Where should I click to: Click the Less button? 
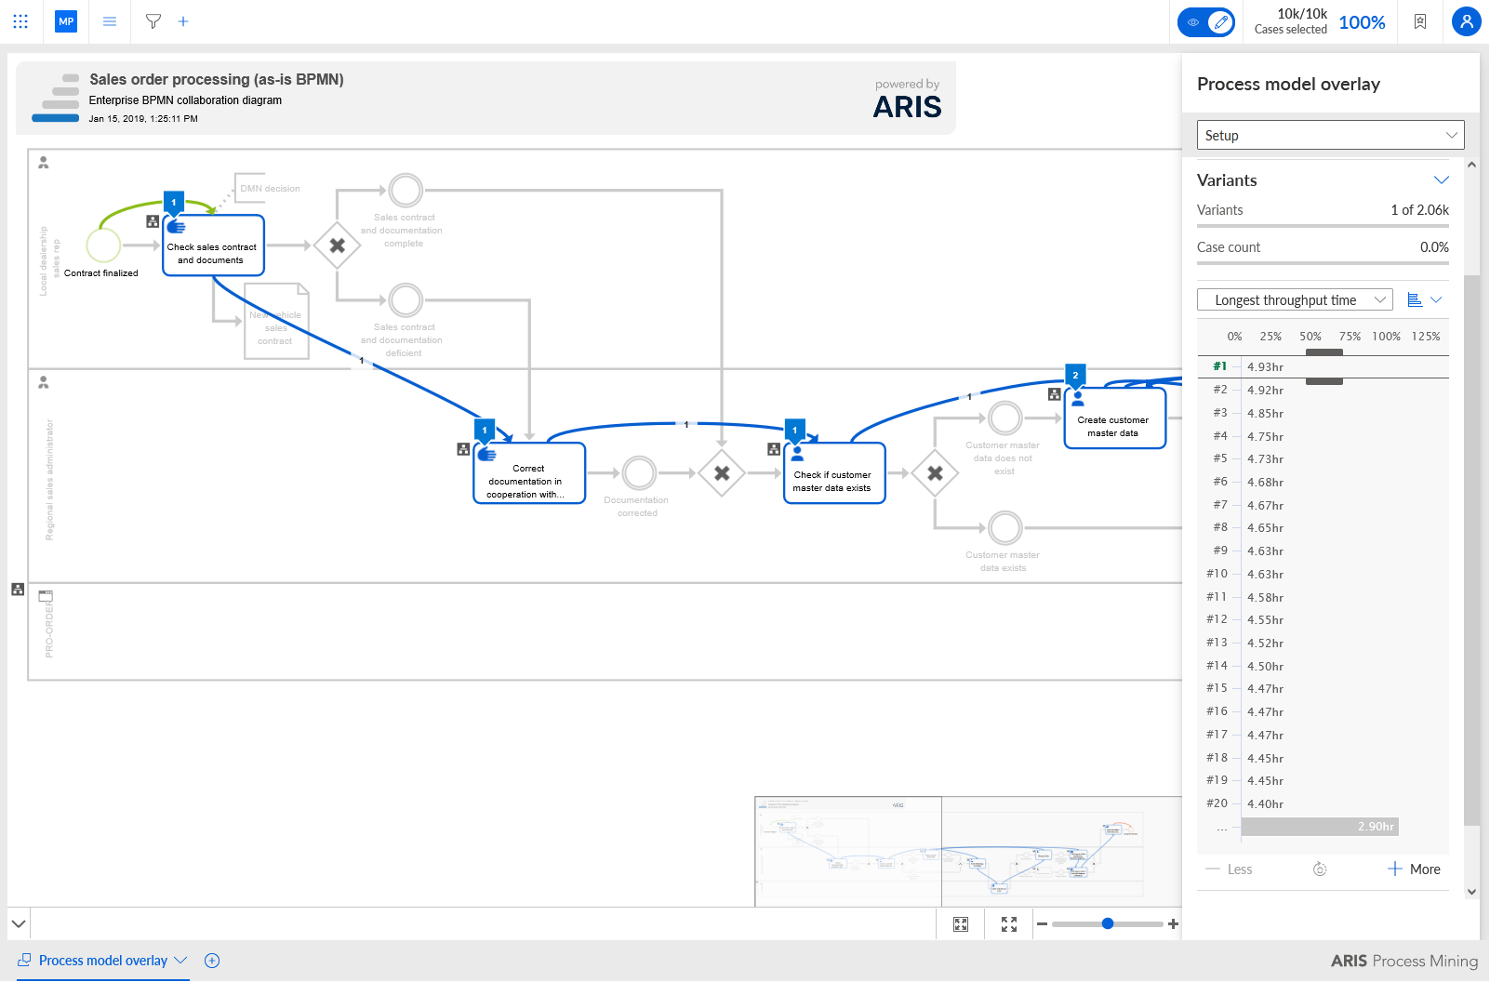tap(1229, 869)
